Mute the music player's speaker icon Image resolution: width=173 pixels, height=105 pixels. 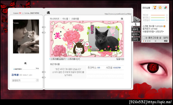click(x=155, y=41)
